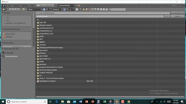The image size is (186, 104).
Task: Toggle image files filter
Action: (92, 9)
